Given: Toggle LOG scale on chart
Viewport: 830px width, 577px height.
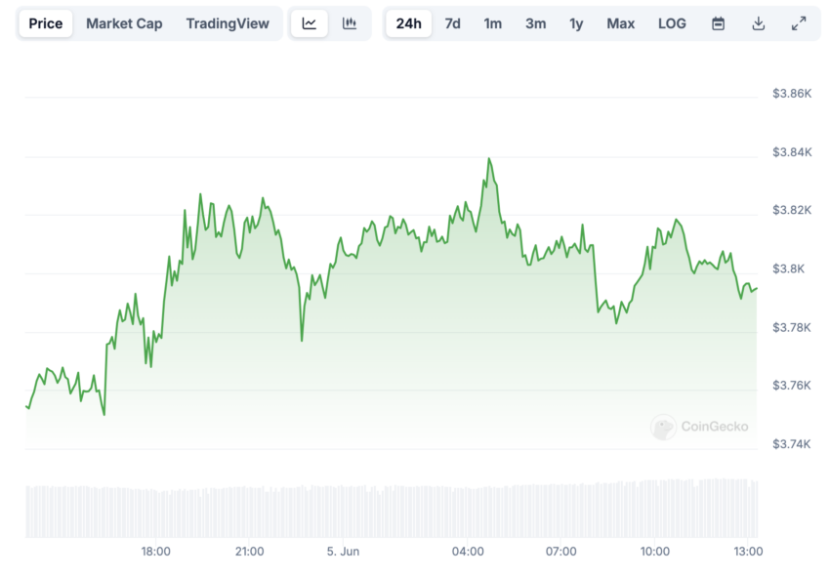Looking at the screenshot, I should pos(673,23).
